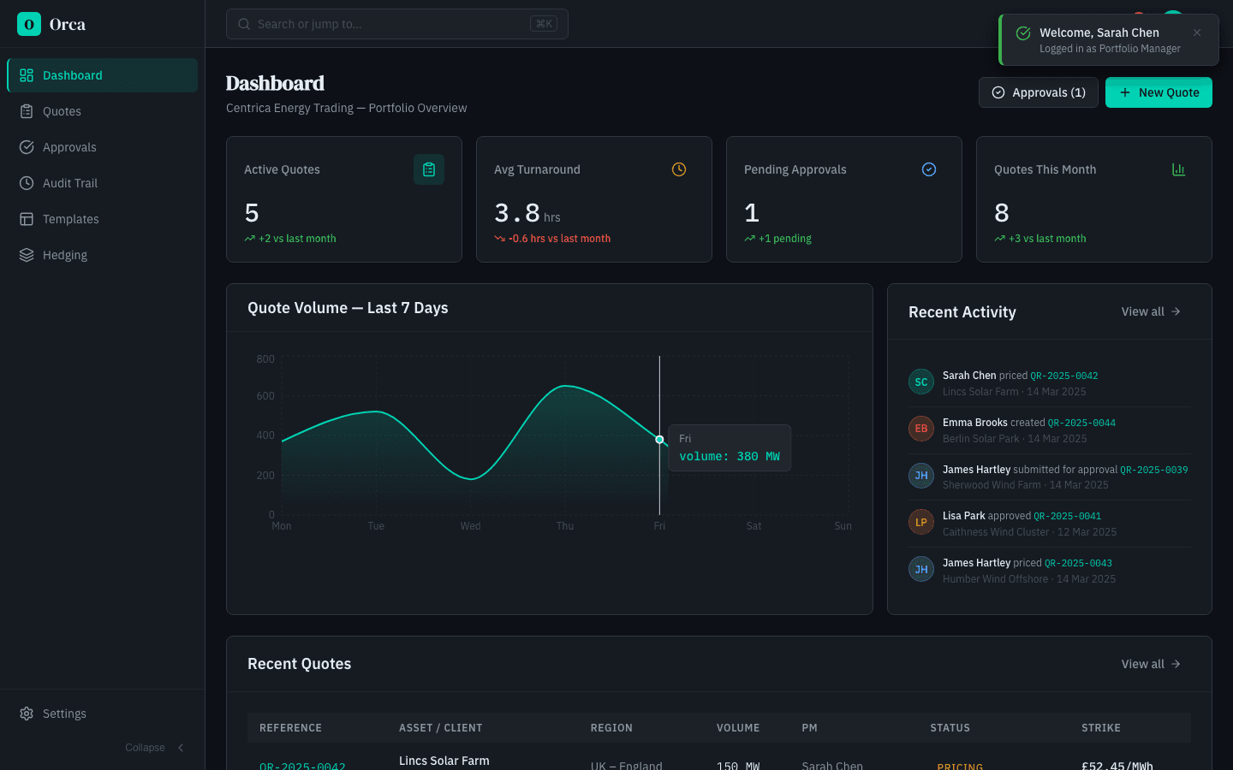Click the SC avatar in Recent Activity
This screenshot has width=1233, height=770.
tap(921, 382)
